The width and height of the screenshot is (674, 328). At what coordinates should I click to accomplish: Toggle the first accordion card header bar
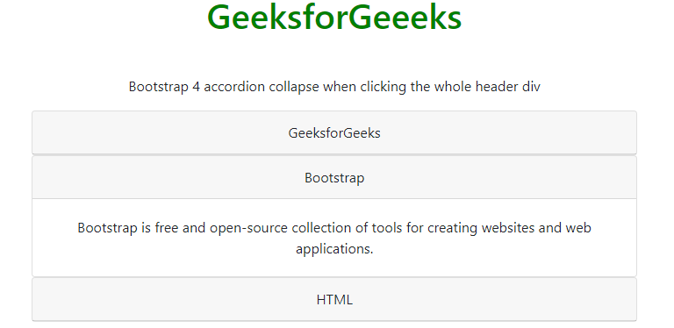[x=334, y=132]
